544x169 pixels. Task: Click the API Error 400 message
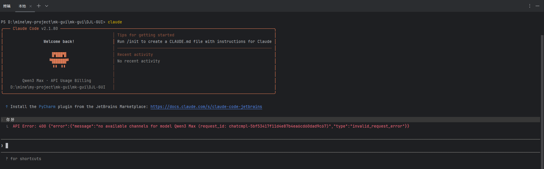211,126
